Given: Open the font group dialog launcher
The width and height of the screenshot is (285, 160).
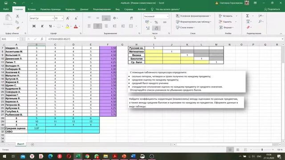Looking at the screenshot, I should point(81,33).
